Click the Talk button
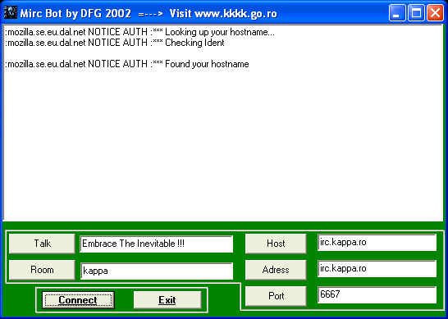The width and height of the screenshot is (448, 319). click(x=42, y=244)
